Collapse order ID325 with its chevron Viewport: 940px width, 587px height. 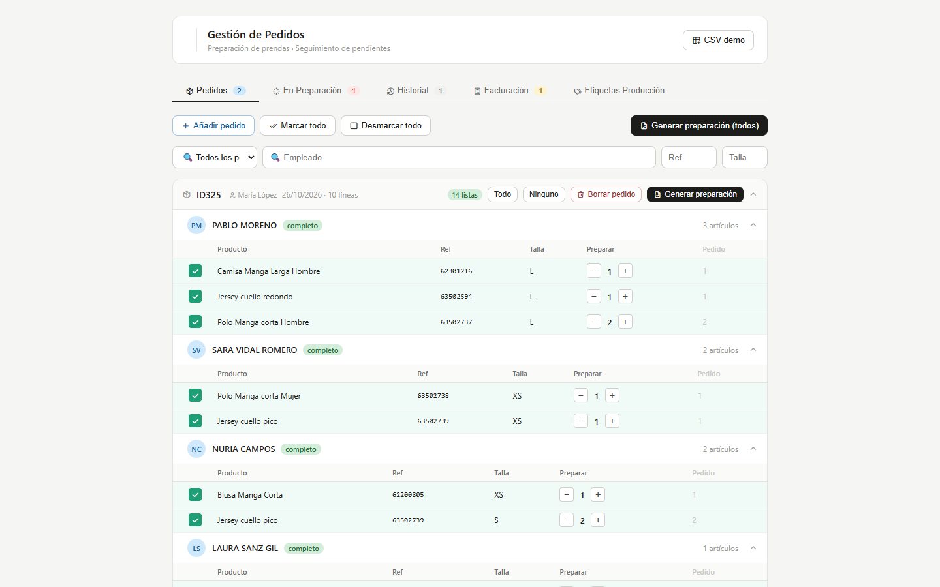pyautogui.click(x=753, y=194)
